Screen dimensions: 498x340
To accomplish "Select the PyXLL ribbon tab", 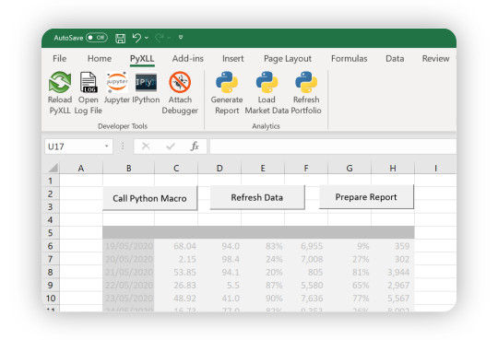I will (142, 58).
